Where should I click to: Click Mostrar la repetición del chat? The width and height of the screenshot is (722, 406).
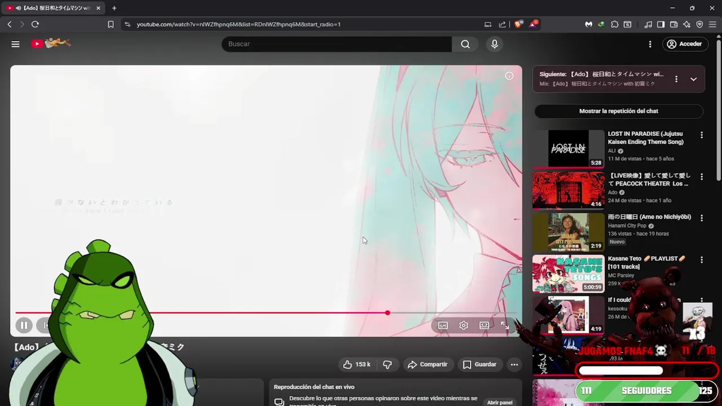click(619, 111)
